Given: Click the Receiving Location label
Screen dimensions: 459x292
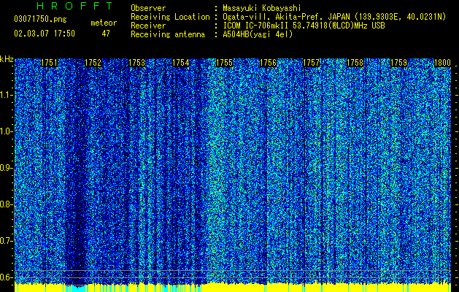Looking at the screenshot, I should tap(170, 17).
